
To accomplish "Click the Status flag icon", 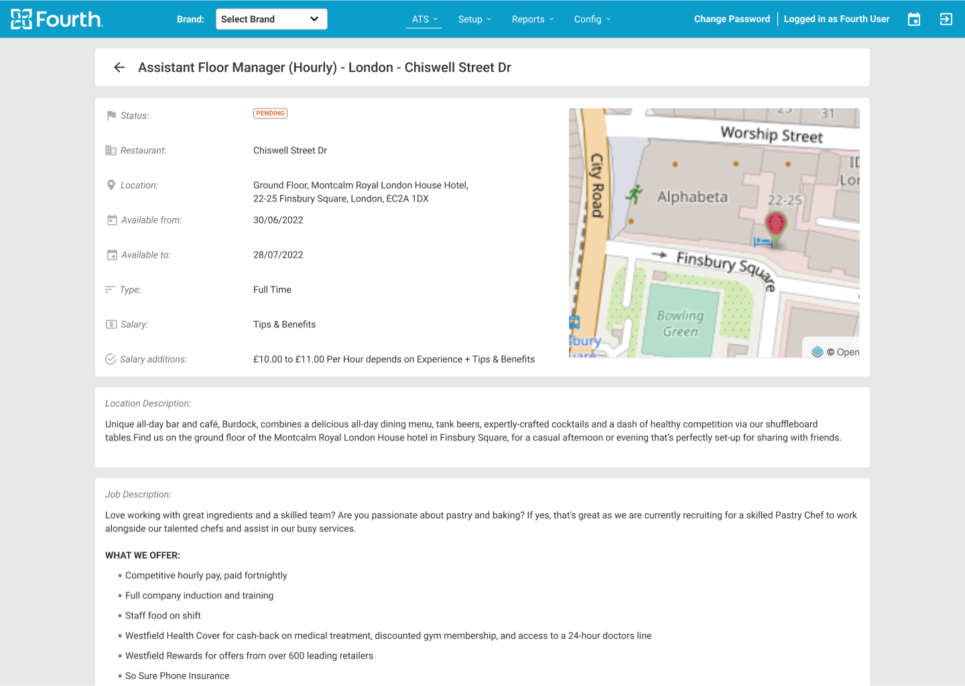I will (x=111, y=116).
